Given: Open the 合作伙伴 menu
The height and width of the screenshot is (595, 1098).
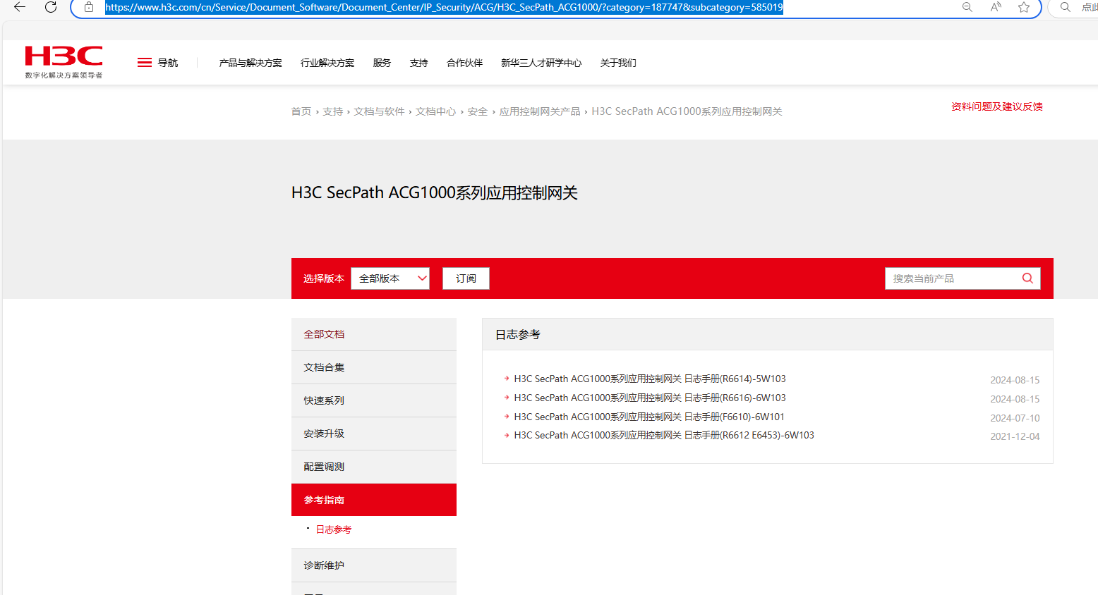Looking at the screenshot, I should tap(465, 63).
